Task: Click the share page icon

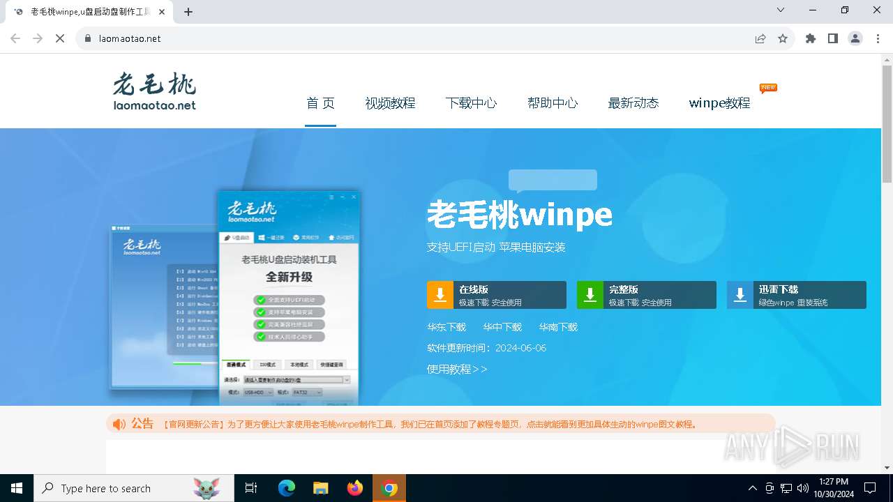Action: pos(760,38)
